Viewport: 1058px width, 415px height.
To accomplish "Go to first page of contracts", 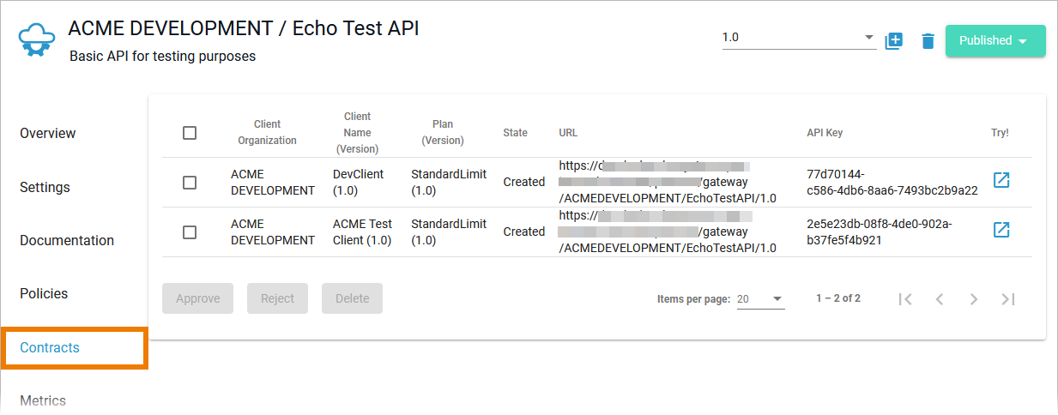I will 904,299.
